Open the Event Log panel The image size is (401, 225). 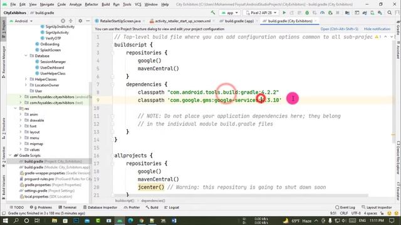(x=345, y=207)
